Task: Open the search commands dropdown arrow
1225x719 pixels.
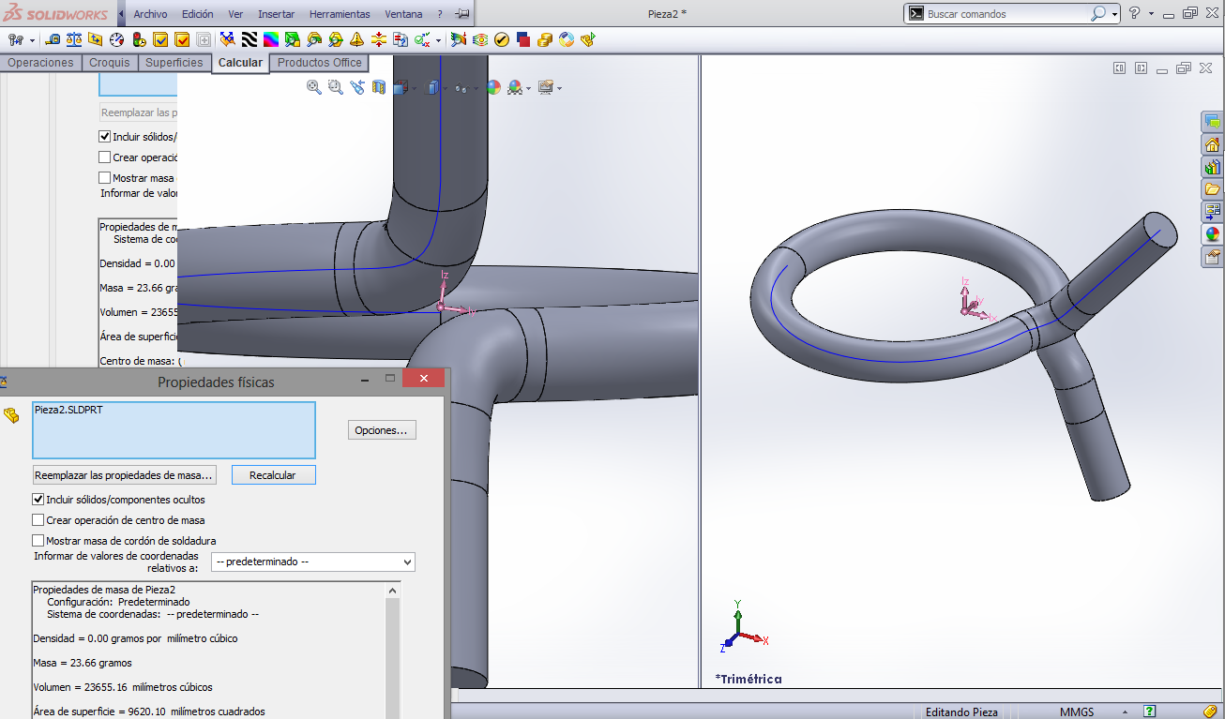Action: pos(1114,14)
